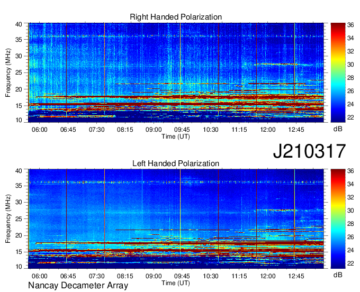Click Time (UT) label under Right Handed plot
This screenshot has height=292, width=360.
click(x=176, y=136)
